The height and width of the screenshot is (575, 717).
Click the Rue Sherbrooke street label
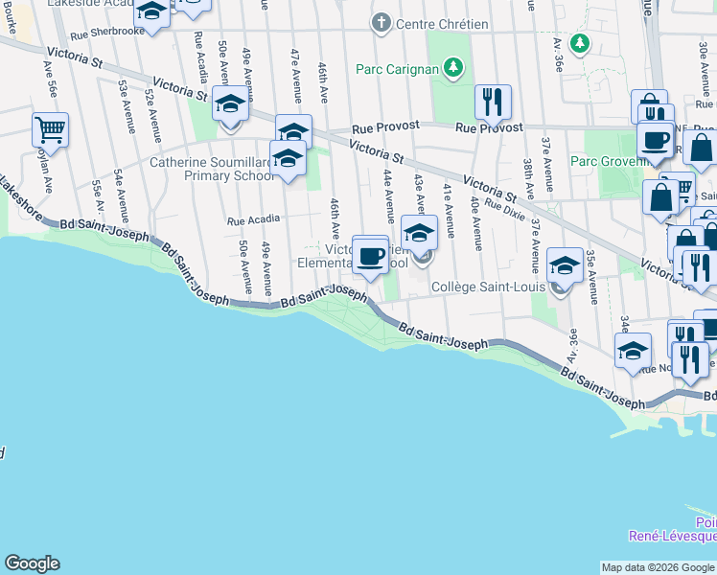pyautogui.click(x=107, y=34)
